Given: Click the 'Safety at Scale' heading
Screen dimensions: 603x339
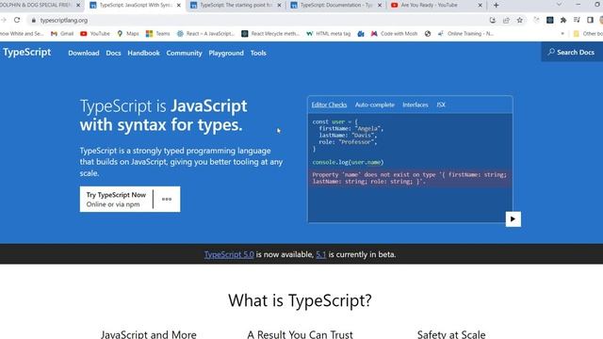Looking at the screenshot, I should [451, 334].
